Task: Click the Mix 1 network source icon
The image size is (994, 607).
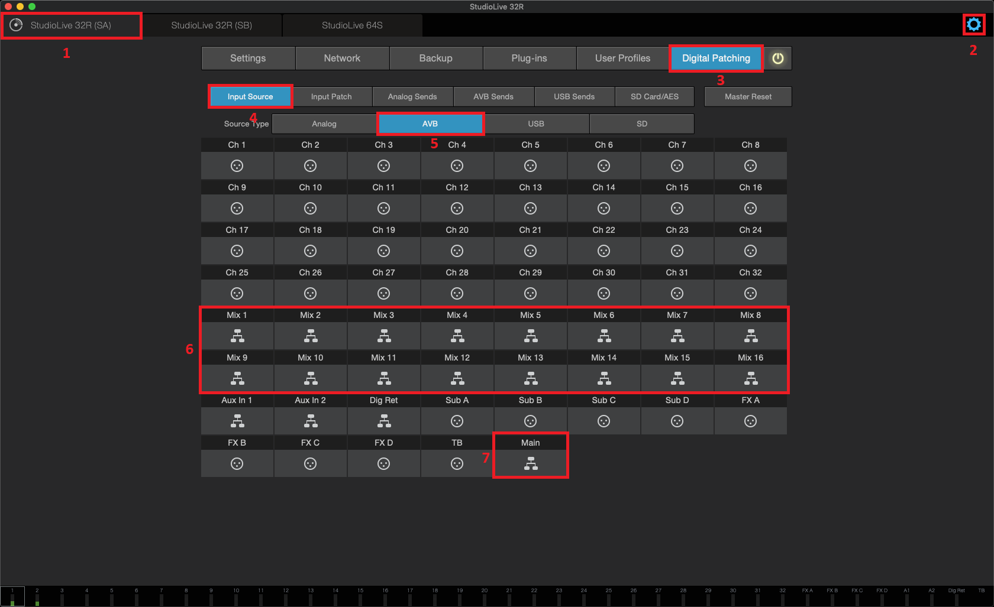Action: pos(237,336)
